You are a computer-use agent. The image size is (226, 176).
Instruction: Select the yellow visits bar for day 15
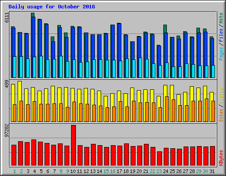tap(105, 102)
